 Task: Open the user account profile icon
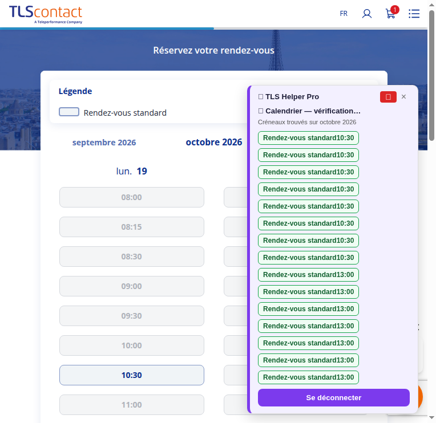coord(367,13)
